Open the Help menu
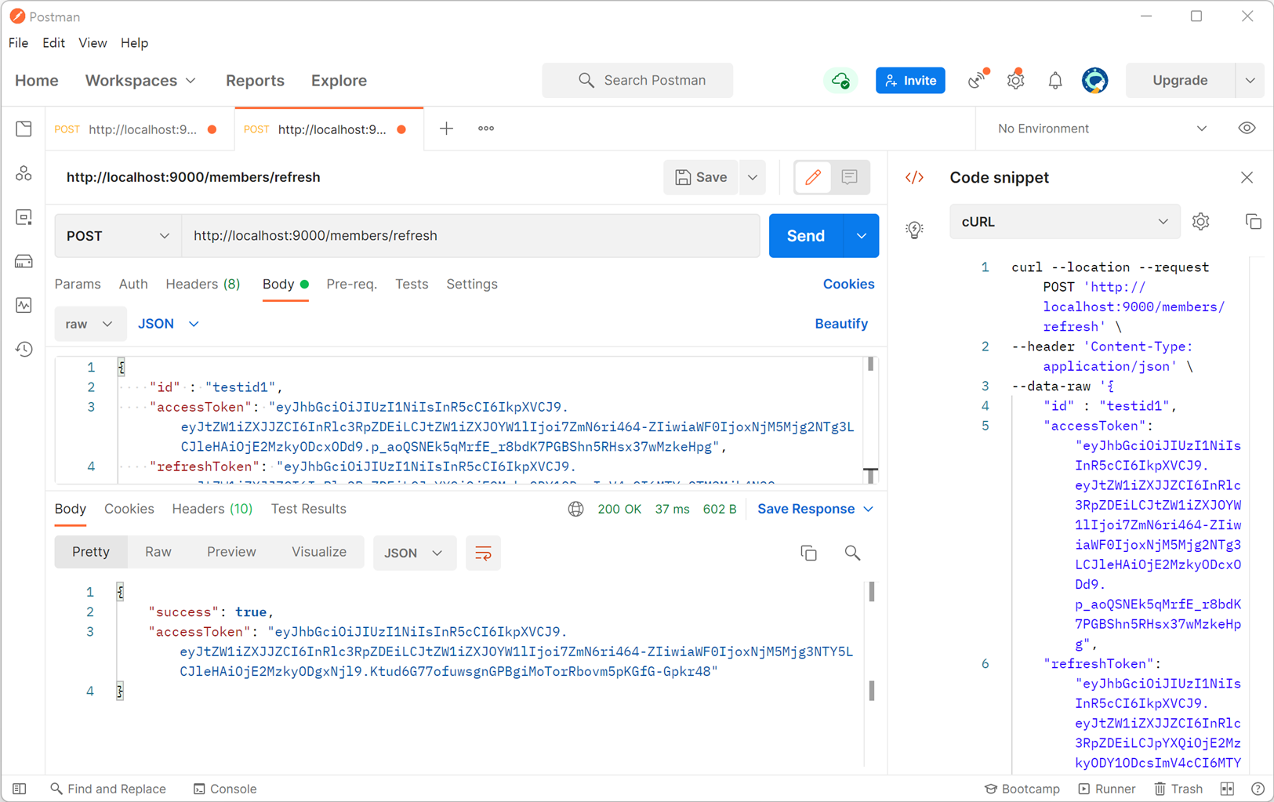 point(134,43)
